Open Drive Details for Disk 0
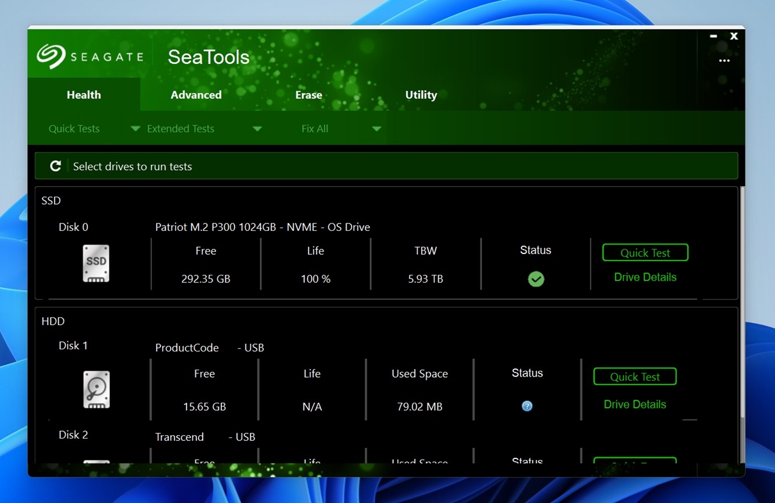Screen dimensions: 775x503 (645, 277)
